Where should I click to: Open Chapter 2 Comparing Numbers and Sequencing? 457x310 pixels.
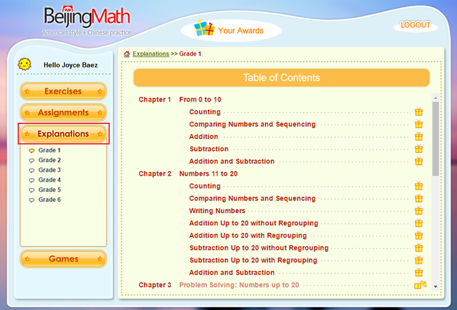(252, 199)
